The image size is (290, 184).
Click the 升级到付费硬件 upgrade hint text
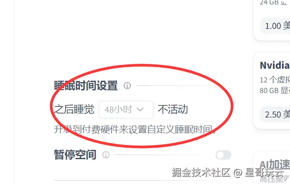(x=135, y=129)
